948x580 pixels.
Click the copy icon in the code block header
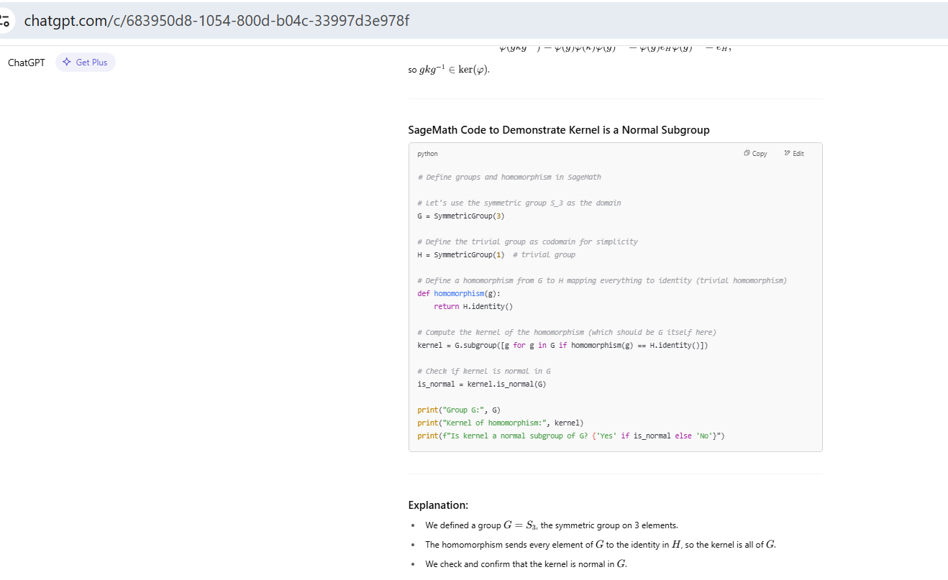[x=747, y=154]
